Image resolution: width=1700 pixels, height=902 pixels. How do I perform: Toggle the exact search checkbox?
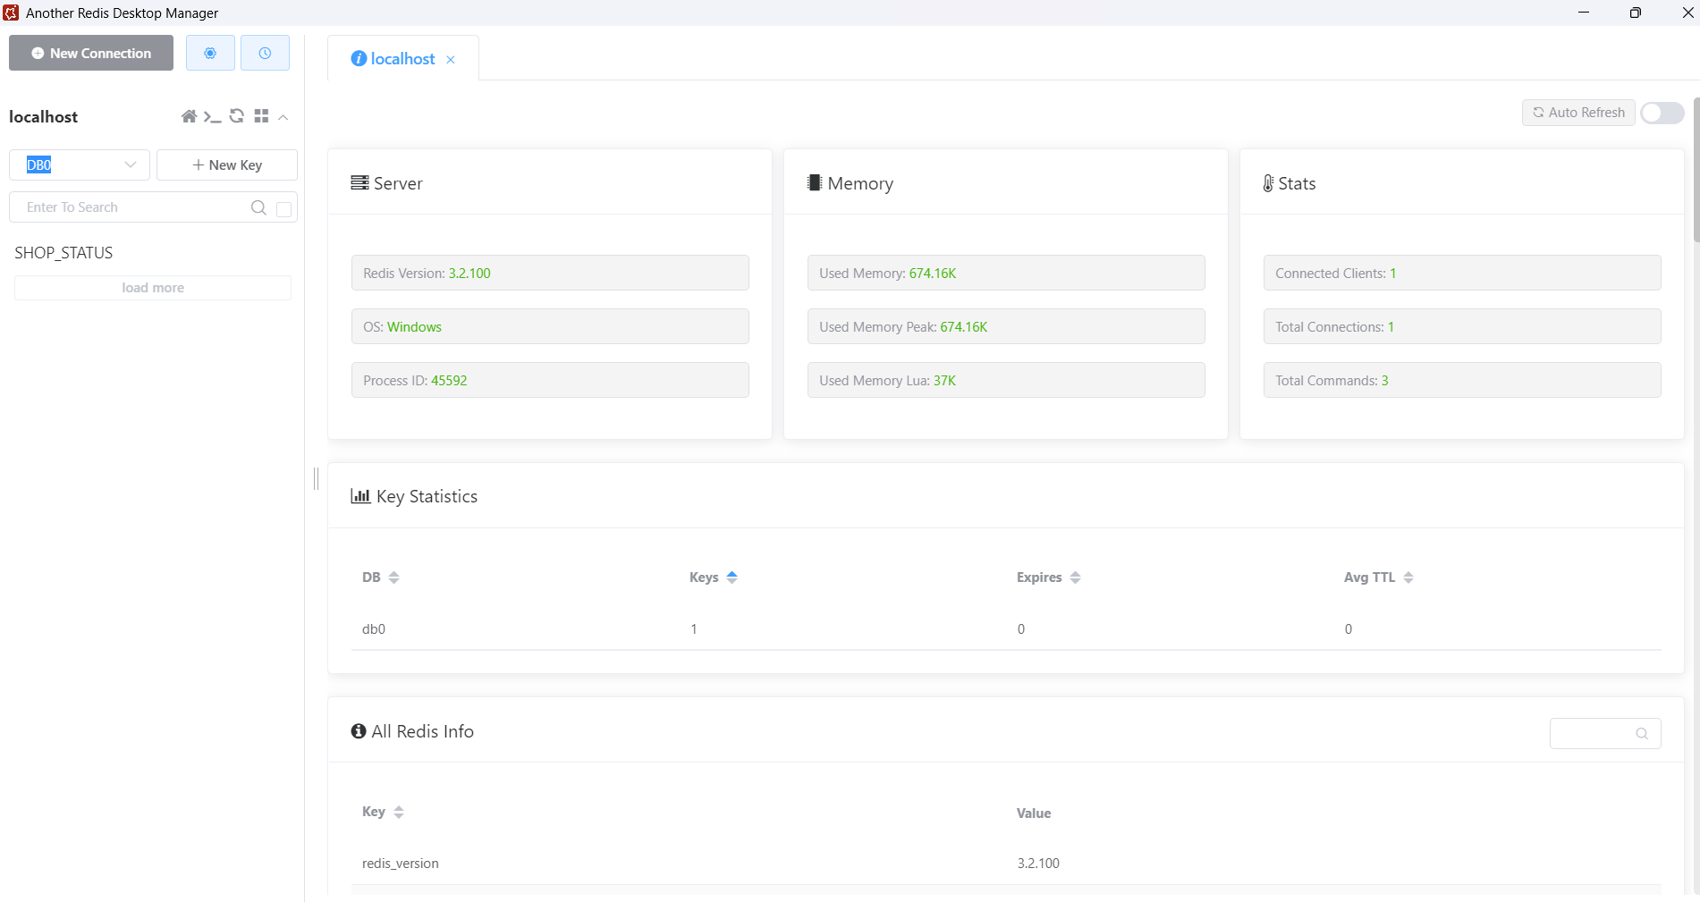pos(284,208)
